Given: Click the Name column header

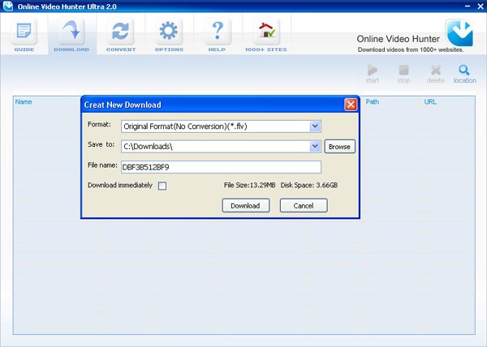Looking at the screenshot, I should pos(24,101).
